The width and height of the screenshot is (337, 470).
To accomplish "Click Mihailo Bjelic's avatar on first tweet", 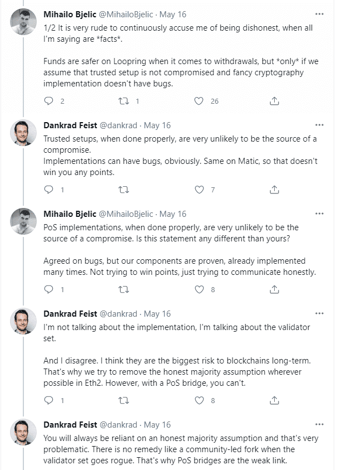I will pos(23,22).
